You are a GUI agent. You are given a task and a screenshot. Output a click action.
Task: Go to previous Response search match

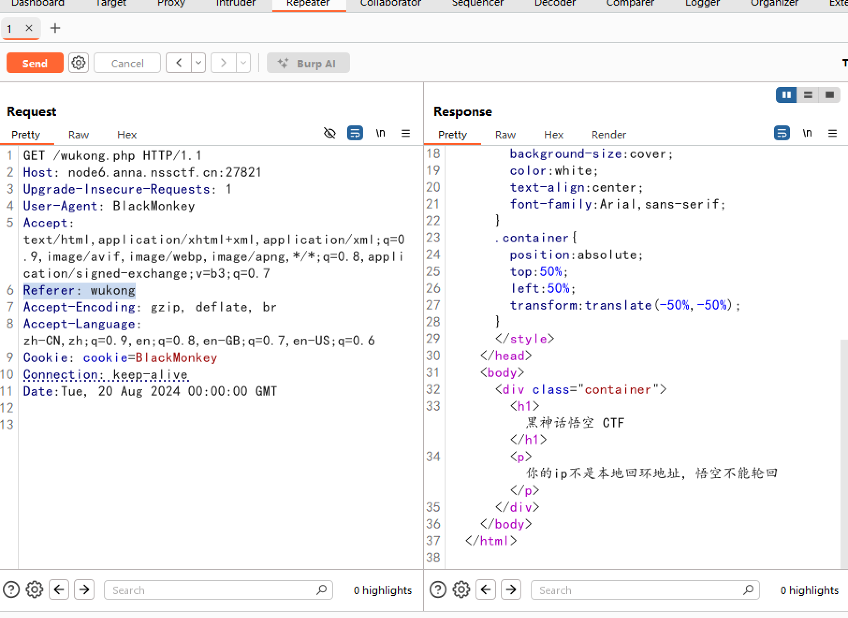(486, 589)
